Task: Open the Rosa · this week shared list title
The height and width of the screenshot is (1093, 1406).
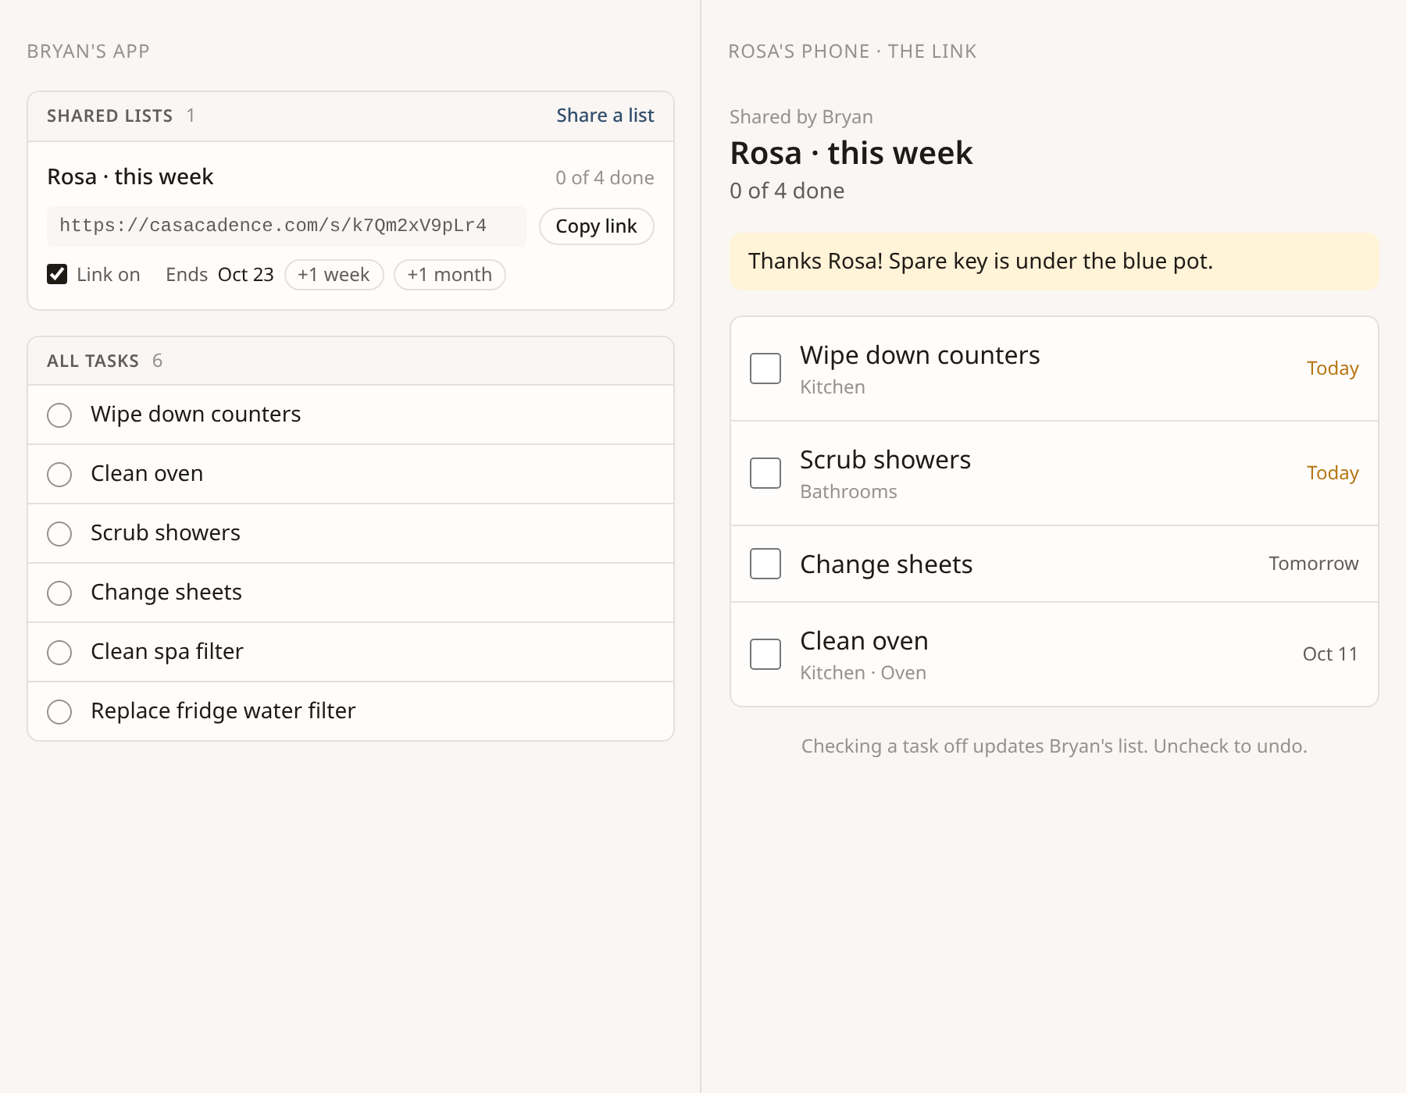Action: coord(130,177)
